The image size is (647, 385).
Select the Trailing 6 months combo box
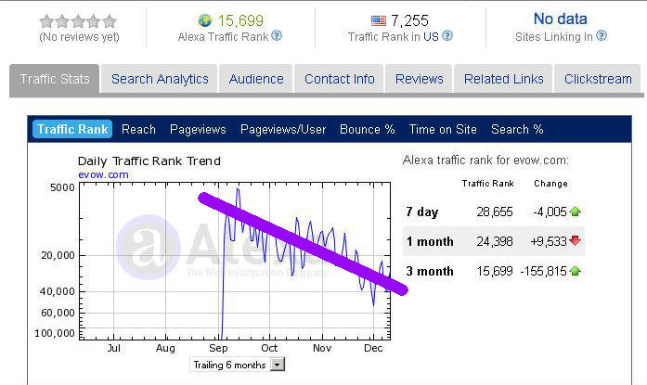click(x=238, y=365)
